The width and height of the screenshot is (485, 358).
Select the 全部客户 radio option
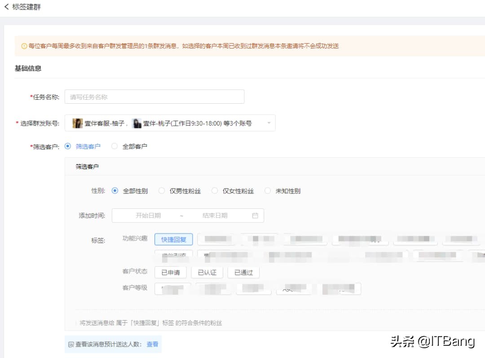pos(115,145)
